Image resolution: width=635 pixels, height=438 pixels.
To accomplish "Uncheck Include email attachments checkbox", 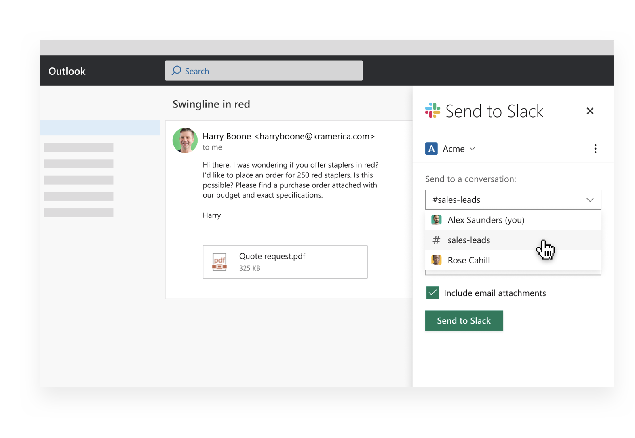I will click(x=432, y=293).
